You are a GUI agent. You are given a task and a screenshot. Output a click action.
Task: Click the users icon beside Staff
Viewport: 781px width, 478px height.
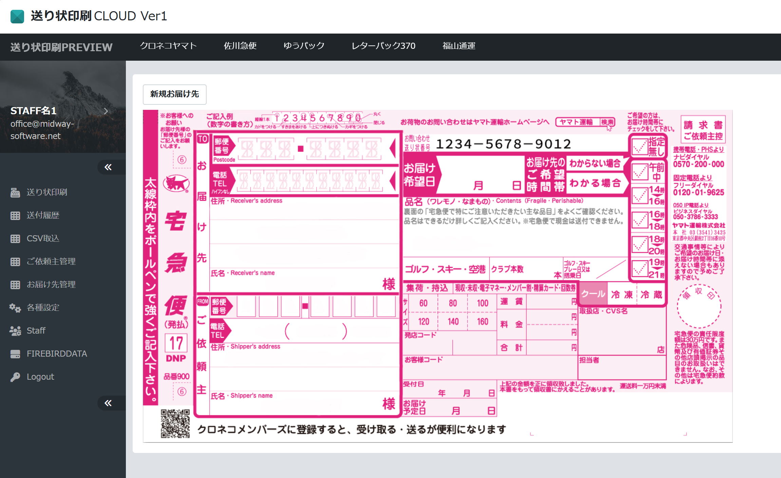click(15, 331)
